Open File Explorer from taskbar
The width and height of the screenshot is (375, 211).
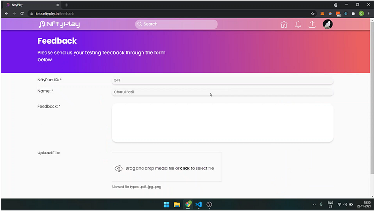[177, 204]
